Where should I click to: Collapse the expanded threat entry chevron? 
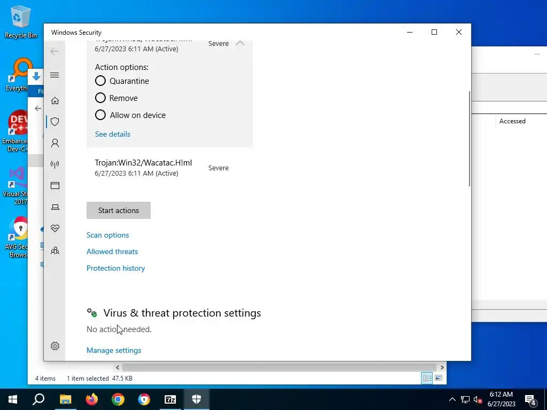[x=240, y=43]
